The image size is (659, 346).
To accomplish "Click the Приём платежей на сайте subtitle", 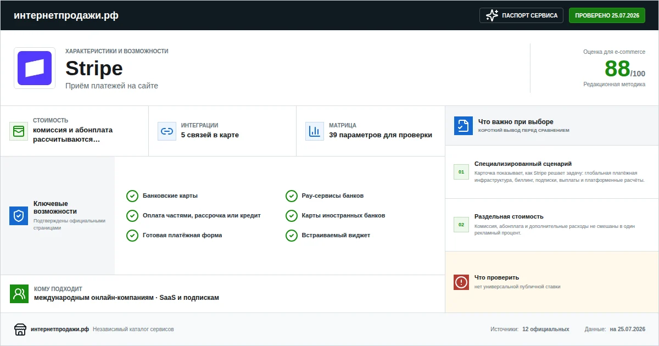I will pos(111,86).
